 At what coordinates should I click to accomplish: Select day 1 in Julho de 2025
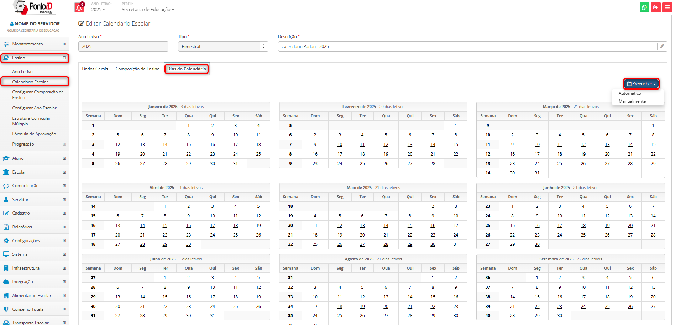click(x=165, y=278)
